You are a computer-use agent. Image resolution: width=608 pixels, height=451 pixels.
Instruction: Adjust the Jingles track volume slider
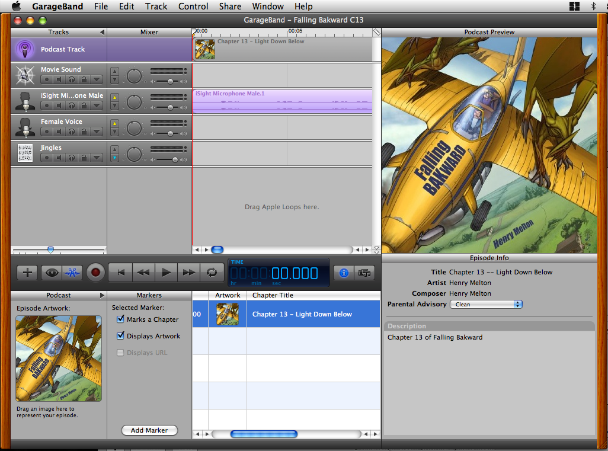[x=174, y=160]
